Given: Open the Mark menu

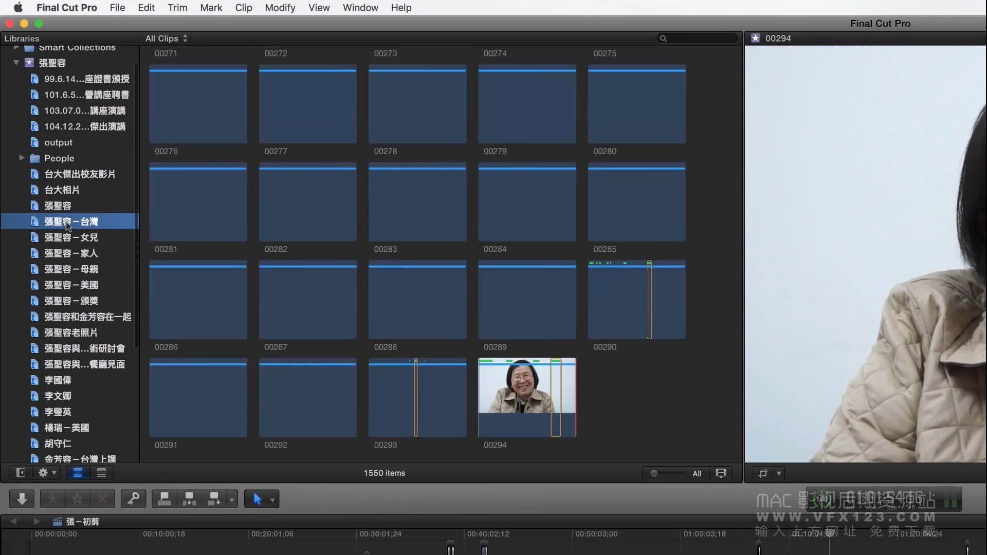Looking at the screenshot, I should click(211, 7).
